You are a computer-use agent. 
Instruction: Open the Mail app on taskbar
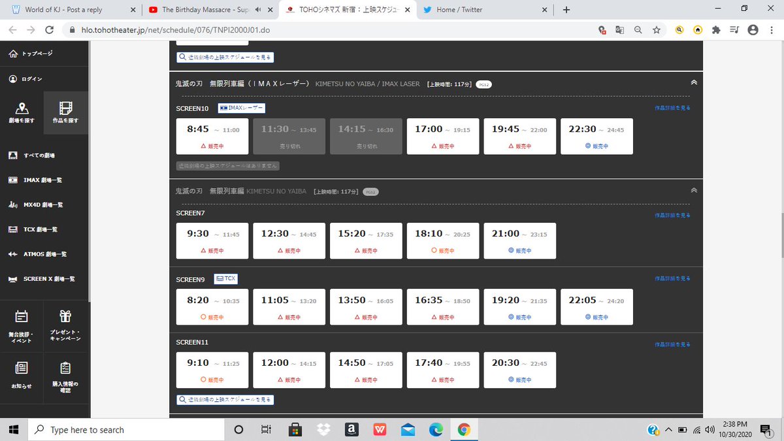click(408, 429)
